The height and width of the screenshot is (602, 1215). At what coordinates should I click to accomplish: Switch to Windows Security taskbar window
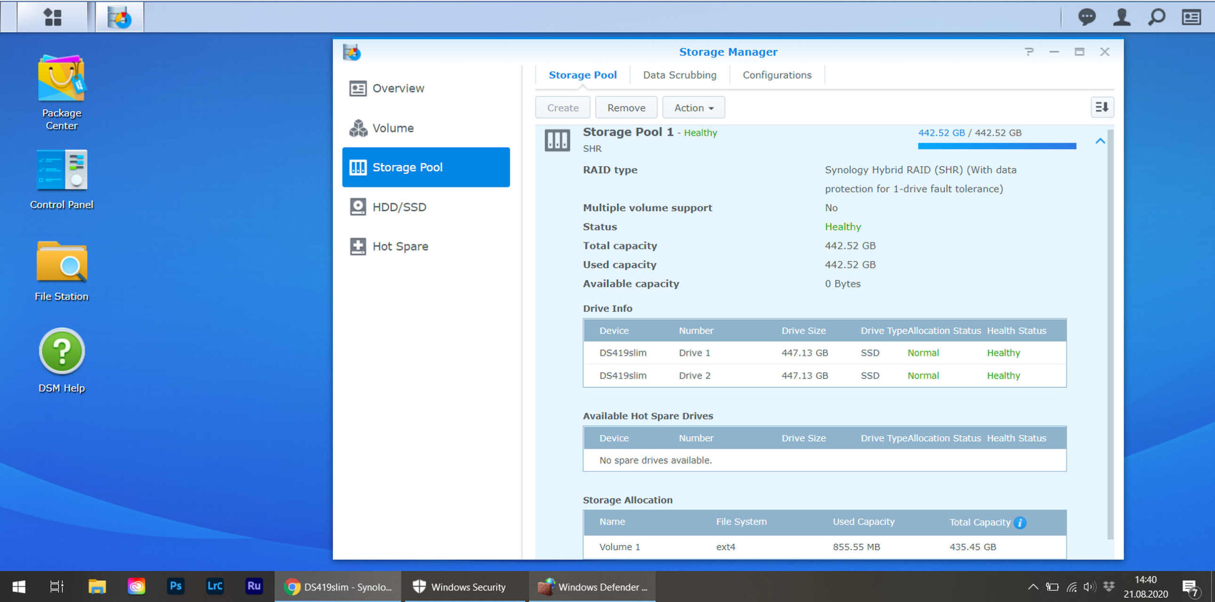coord(466,587)
